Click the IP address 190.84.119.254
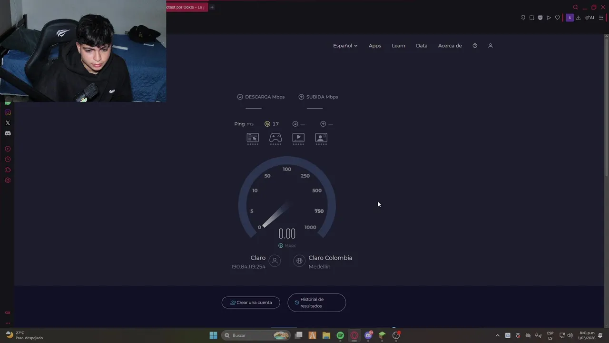 248,267
